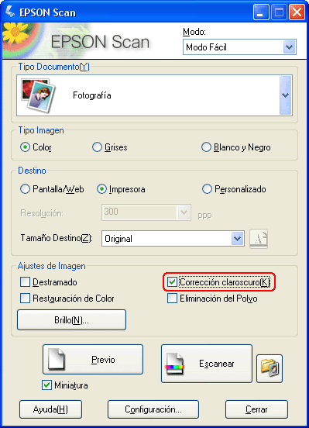The image size is (309, 428).
Task: Enable the Destramado checkbox
Action: [25, 282]
